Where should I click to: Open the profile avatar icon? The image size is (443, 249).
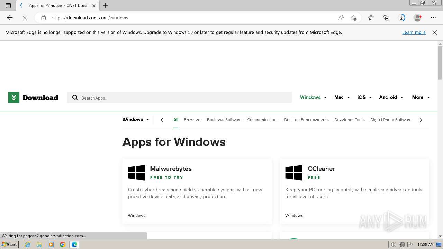point(418,18)
